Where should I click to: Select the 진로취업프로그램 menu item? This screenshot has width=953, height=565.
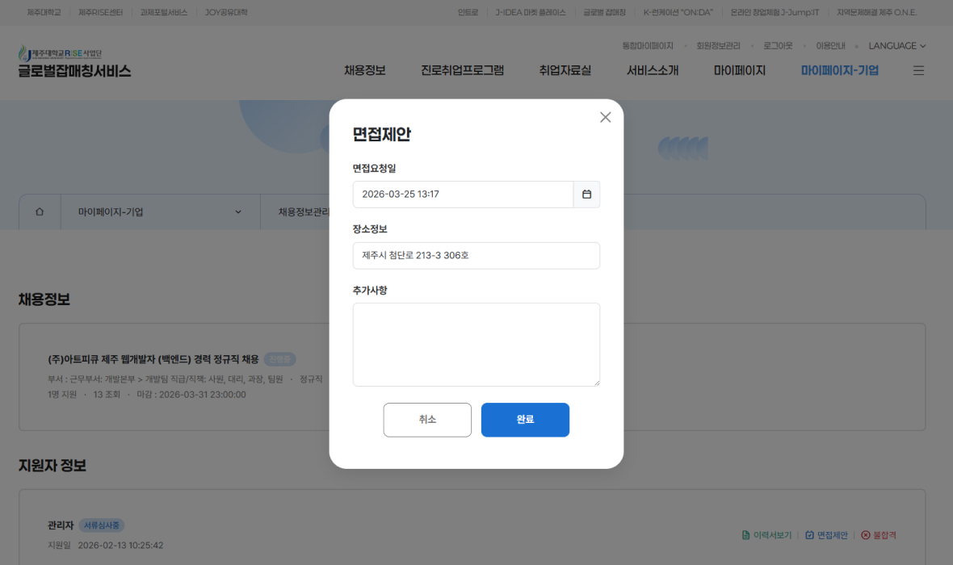coord(462,70)
